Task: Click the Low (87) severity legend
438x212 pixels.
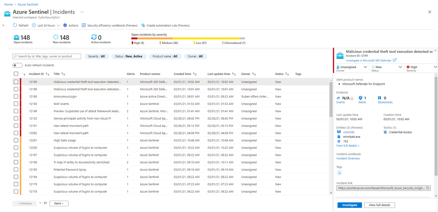Action: tap(200, 43)
